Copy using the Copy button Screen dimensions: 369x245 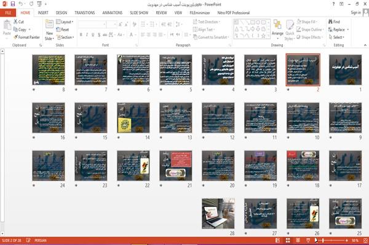click(x=20, y=29)
